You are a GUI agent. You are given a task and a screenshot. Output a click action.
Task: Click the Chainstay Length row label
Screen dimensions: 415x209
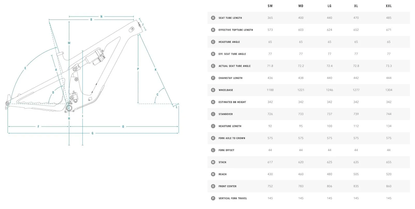pos(230,78)
